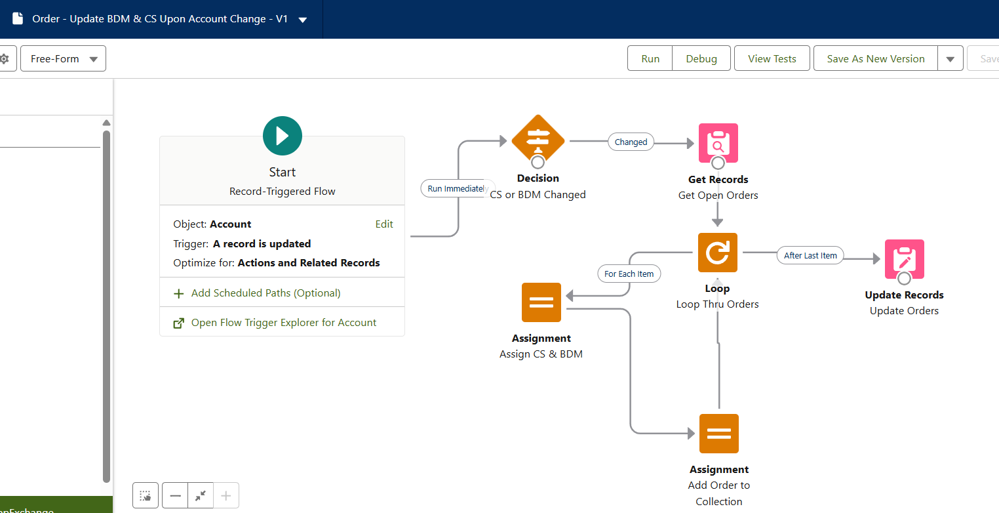Viewport: 999px width, 513px height.
Task: Click the select elements marquee tool
Action: [x=146, y=496]
